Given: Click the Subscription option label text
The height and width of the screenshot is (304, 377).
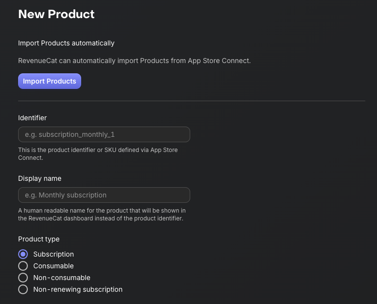Looking at the screenshot, I should click(53, 254).
